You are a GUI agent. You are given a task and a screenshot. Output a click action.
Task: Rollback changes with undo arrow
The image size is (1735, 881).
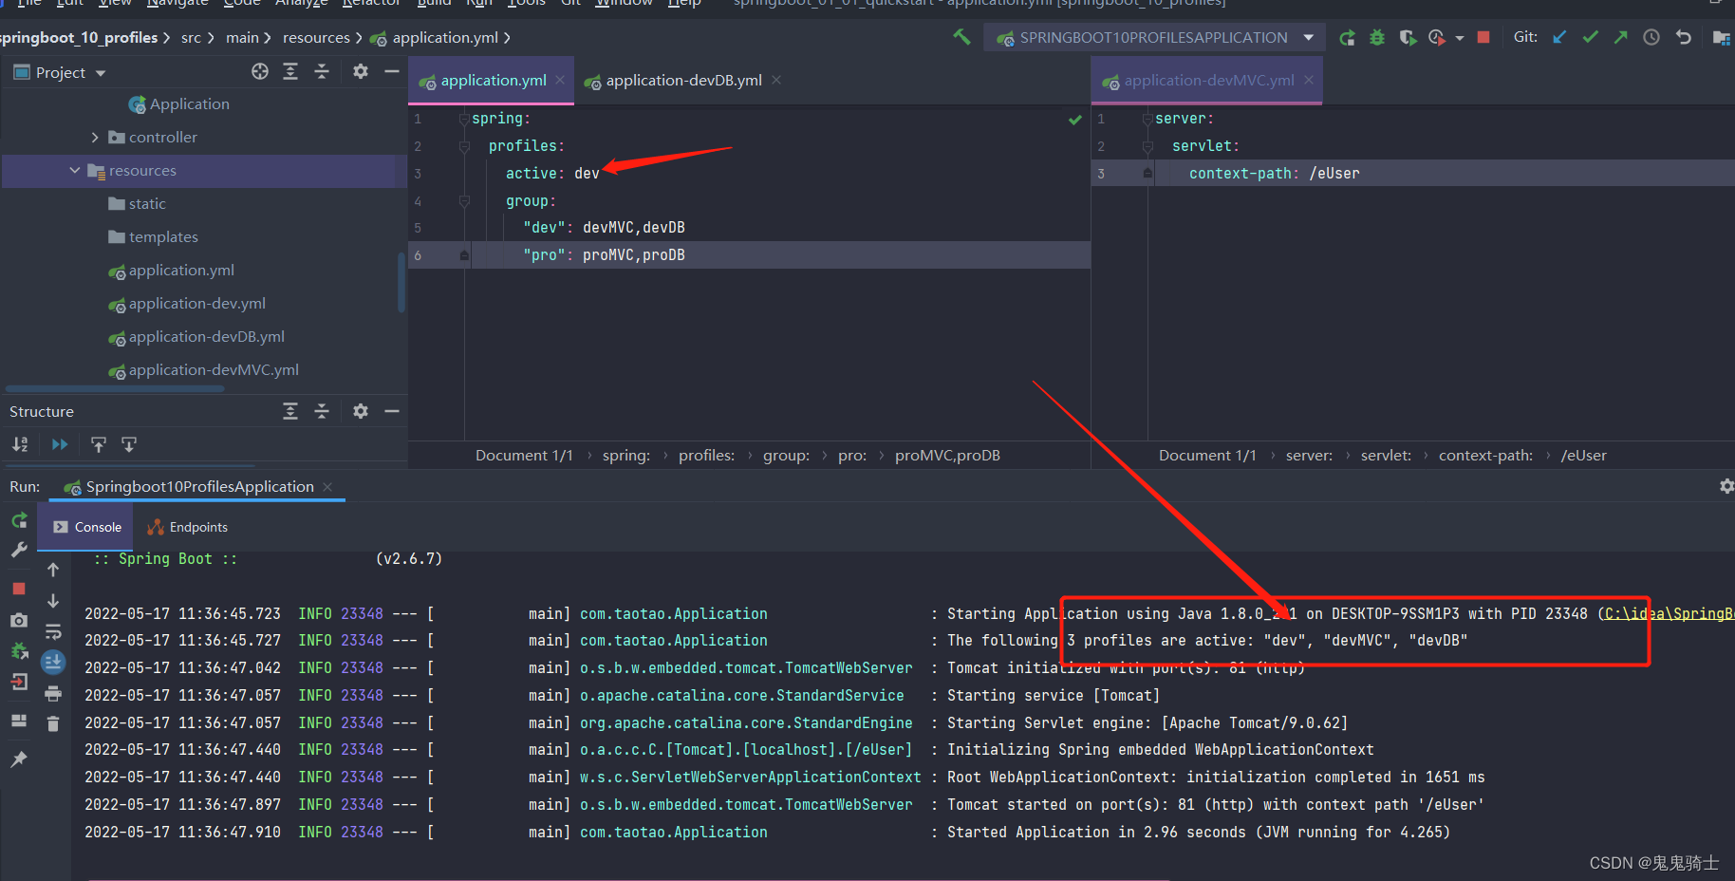tap(1684, 37)
